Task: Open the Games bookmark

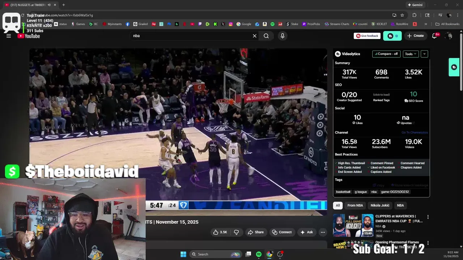Action: pos(78,24)
